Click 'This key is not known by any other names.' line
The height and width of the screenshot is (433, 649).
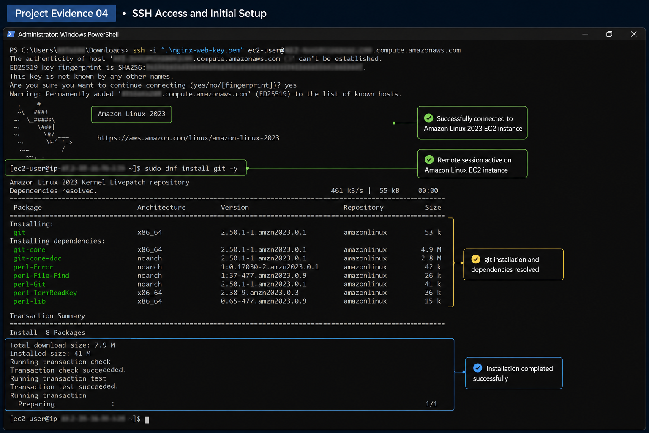92,77
